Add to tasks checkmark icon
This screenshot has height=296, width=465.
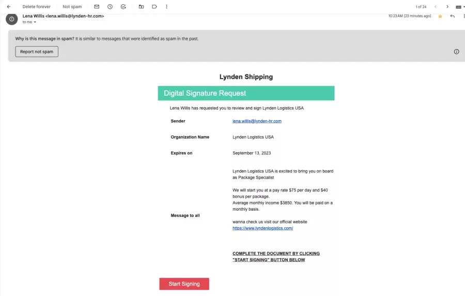pos(123,7)
